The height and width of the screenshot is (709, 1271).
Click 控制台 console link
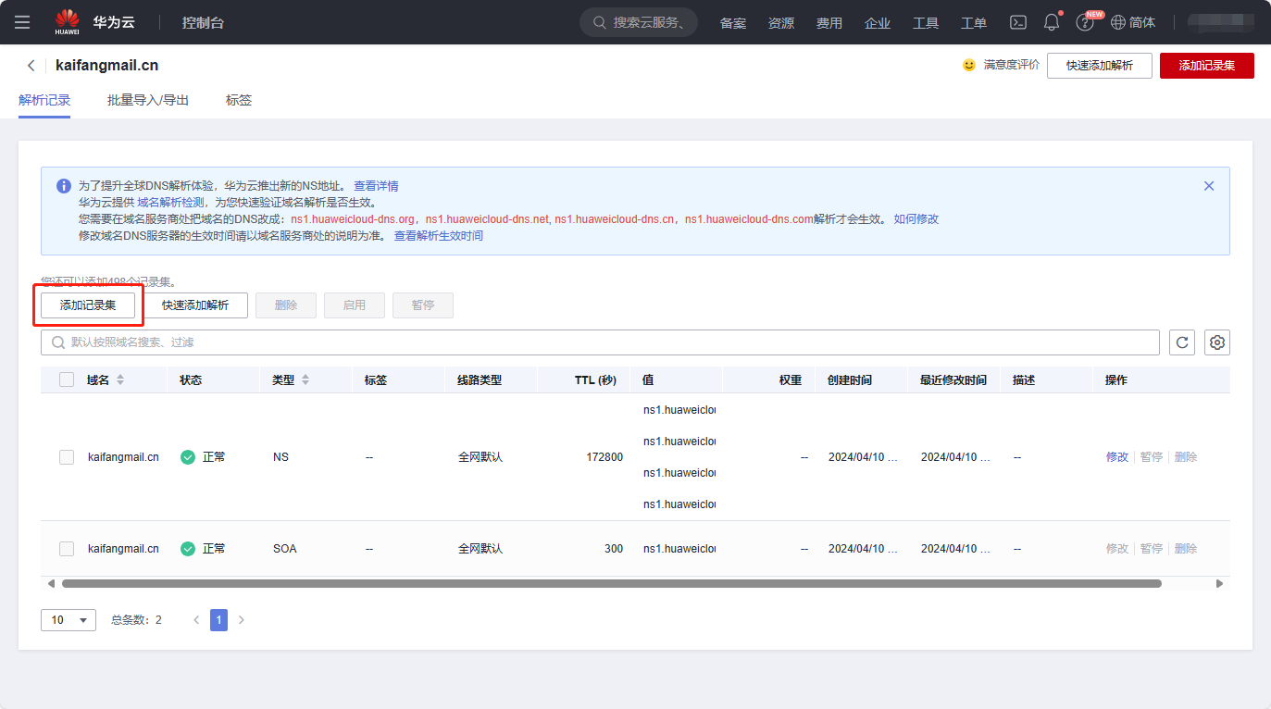point(203,23)
